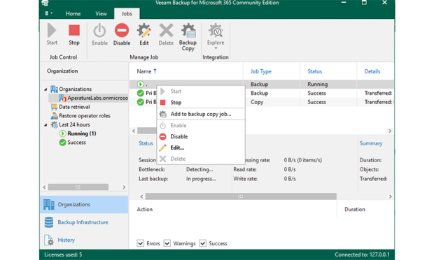The width and height of the screenshot is (434, 260).
Task: Open the History view icon
Action: click(49, 240)
